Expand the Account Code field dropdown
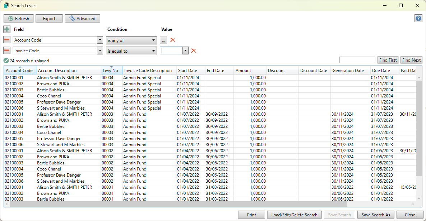The image size is (426, 221). 100,40
